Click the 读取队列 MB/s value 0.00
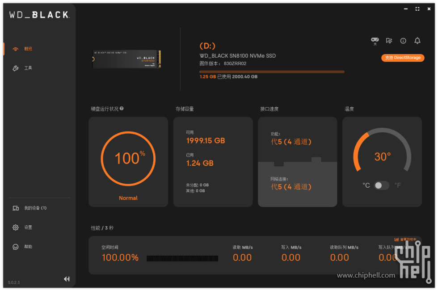 tap(339, 257)
